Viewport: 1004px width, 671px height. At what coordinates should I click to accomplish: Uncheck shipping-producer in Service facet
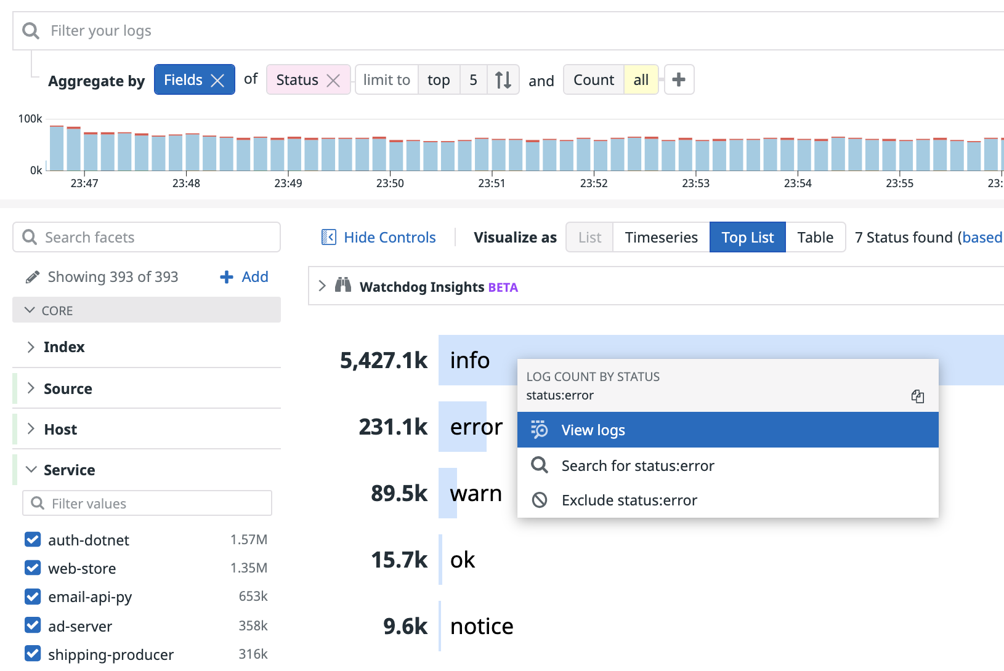[32, 654]
